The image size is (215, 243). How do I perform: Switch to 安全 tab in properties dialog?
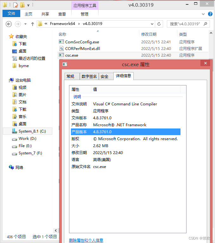point(106,76)
